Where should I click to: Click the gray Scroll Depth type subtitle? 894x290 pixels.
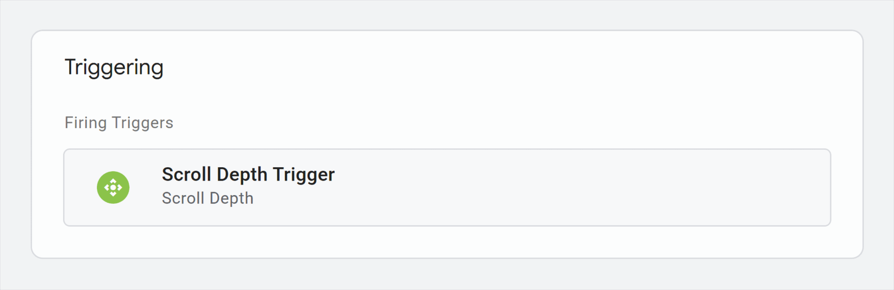[x=207, y=199]
